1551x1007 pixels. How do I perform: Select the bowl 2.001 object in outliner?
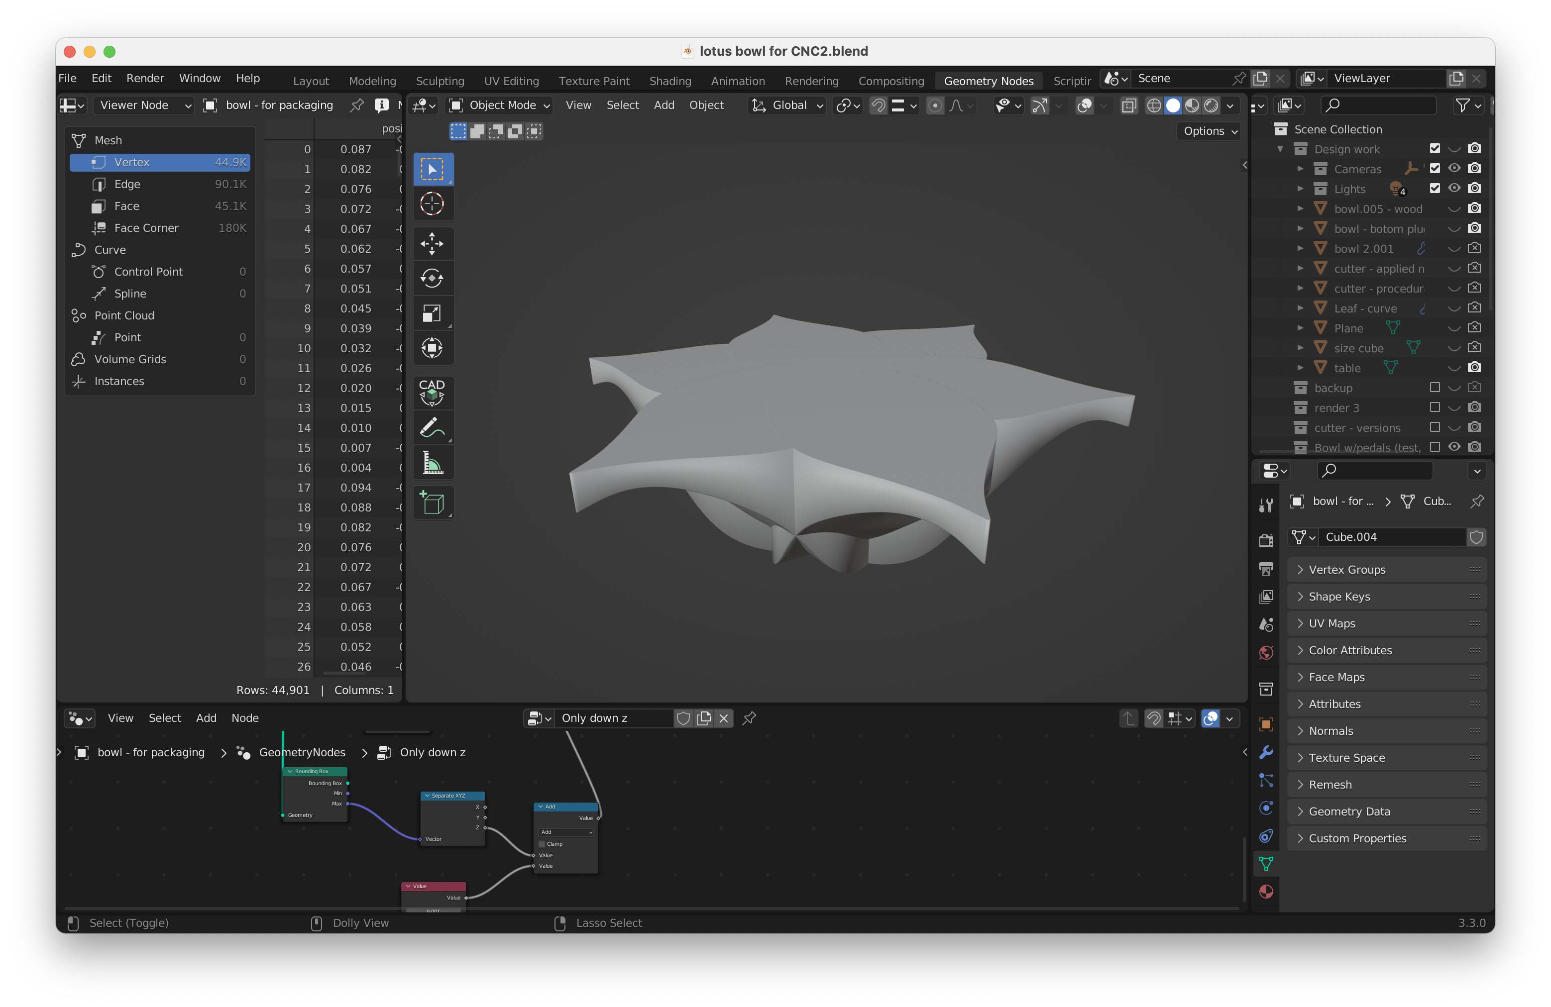tap(1363, 248)
